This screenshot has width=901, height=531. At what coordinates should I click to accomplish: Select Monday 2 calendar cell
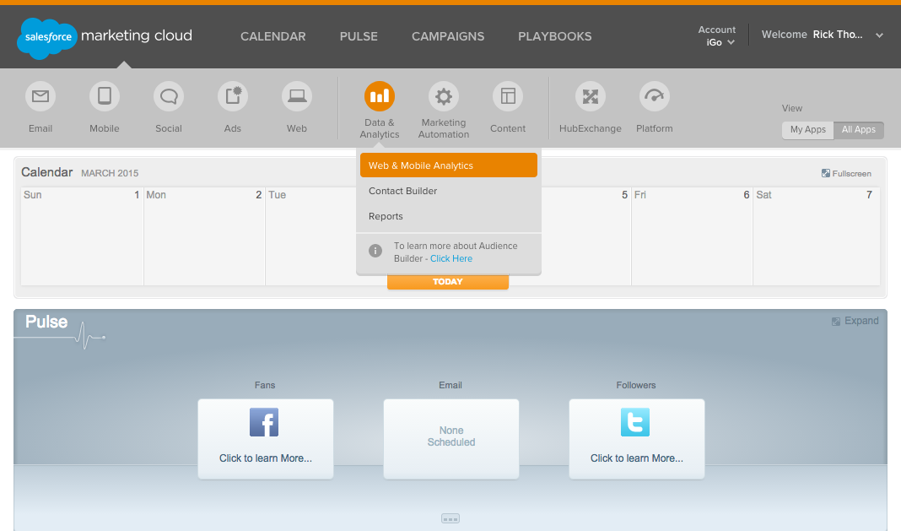pyautogui.click(x=204, y=236)
